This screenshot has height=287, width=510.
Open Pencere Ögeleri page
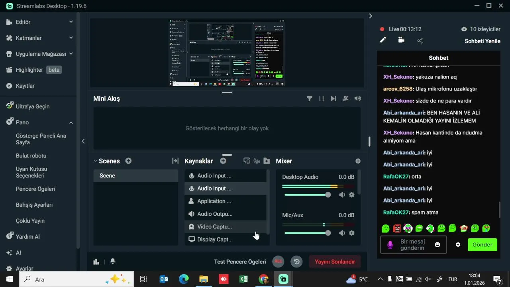click(35, 189)
